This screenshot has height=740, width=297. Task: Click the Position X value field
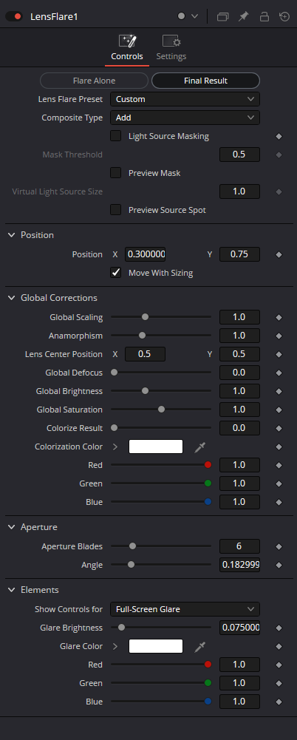pyautogui.click(x=146, y=254)
